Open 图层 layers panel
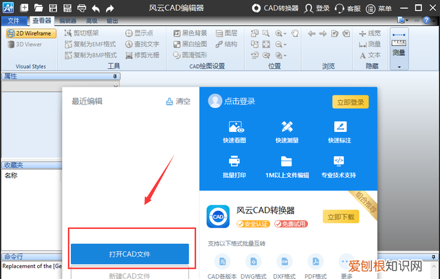The height and width of the screenshot is (279, 440). tap(226, 33)
